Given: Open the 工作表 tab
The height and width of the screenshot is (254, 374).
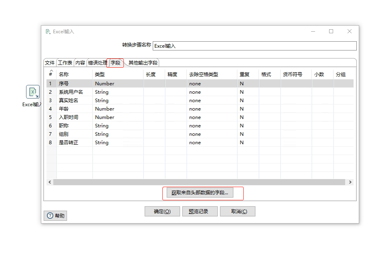Looking at the screenshot, I should tap(65, 63).
